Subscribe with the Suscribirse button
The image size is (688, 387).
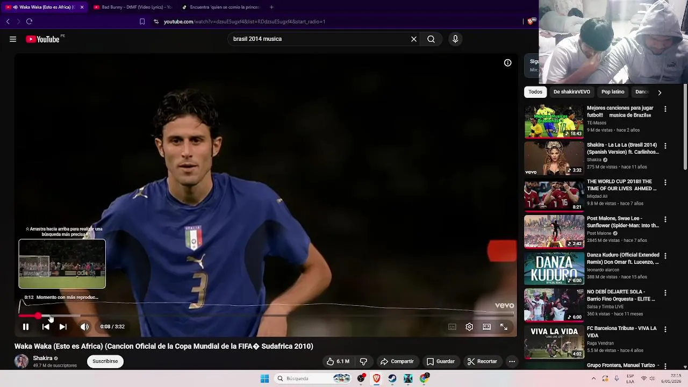[x=105, y=361]
